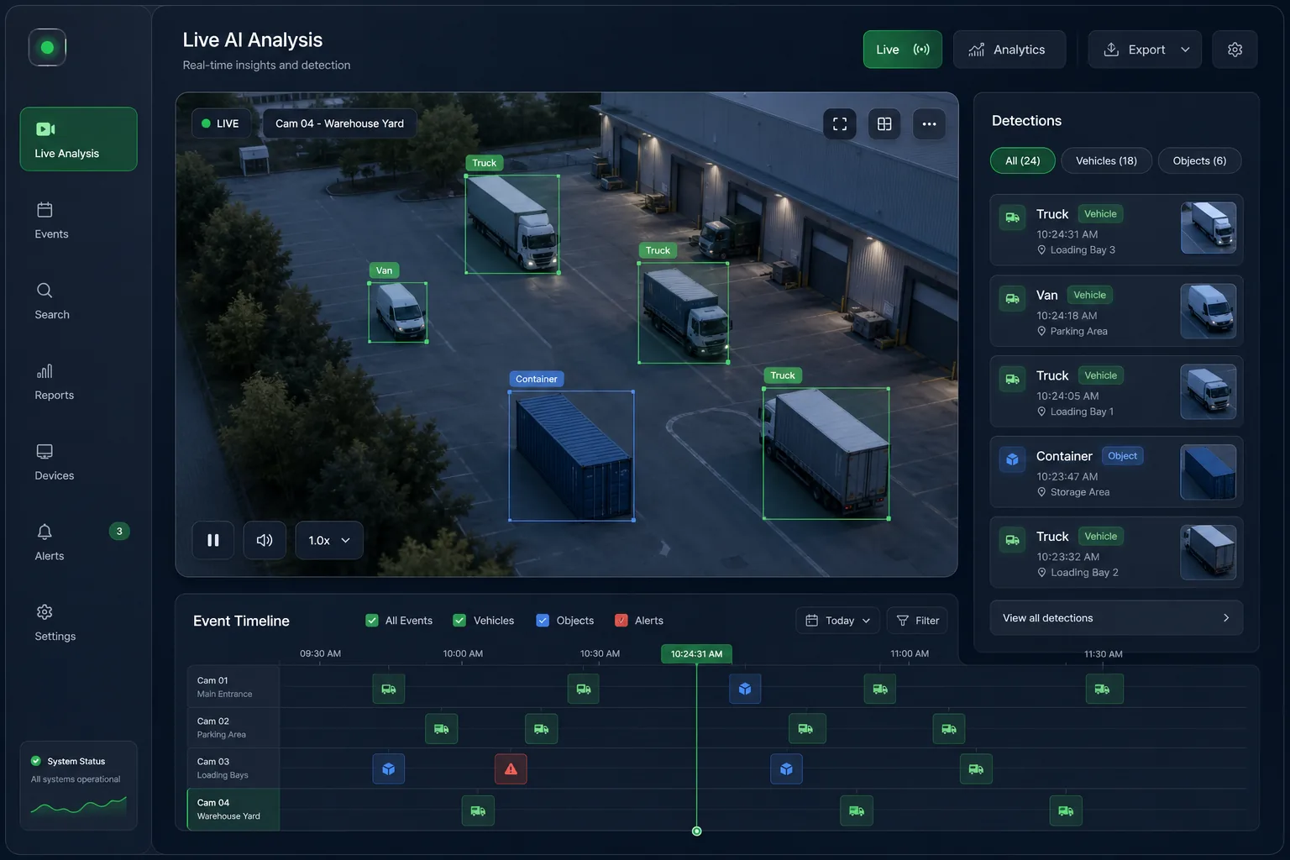Open the System Status panel

tap(79, 785)
